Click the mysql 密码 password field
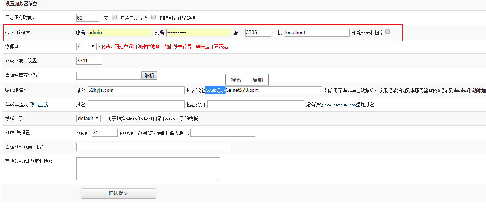 [x=199, y=33]
